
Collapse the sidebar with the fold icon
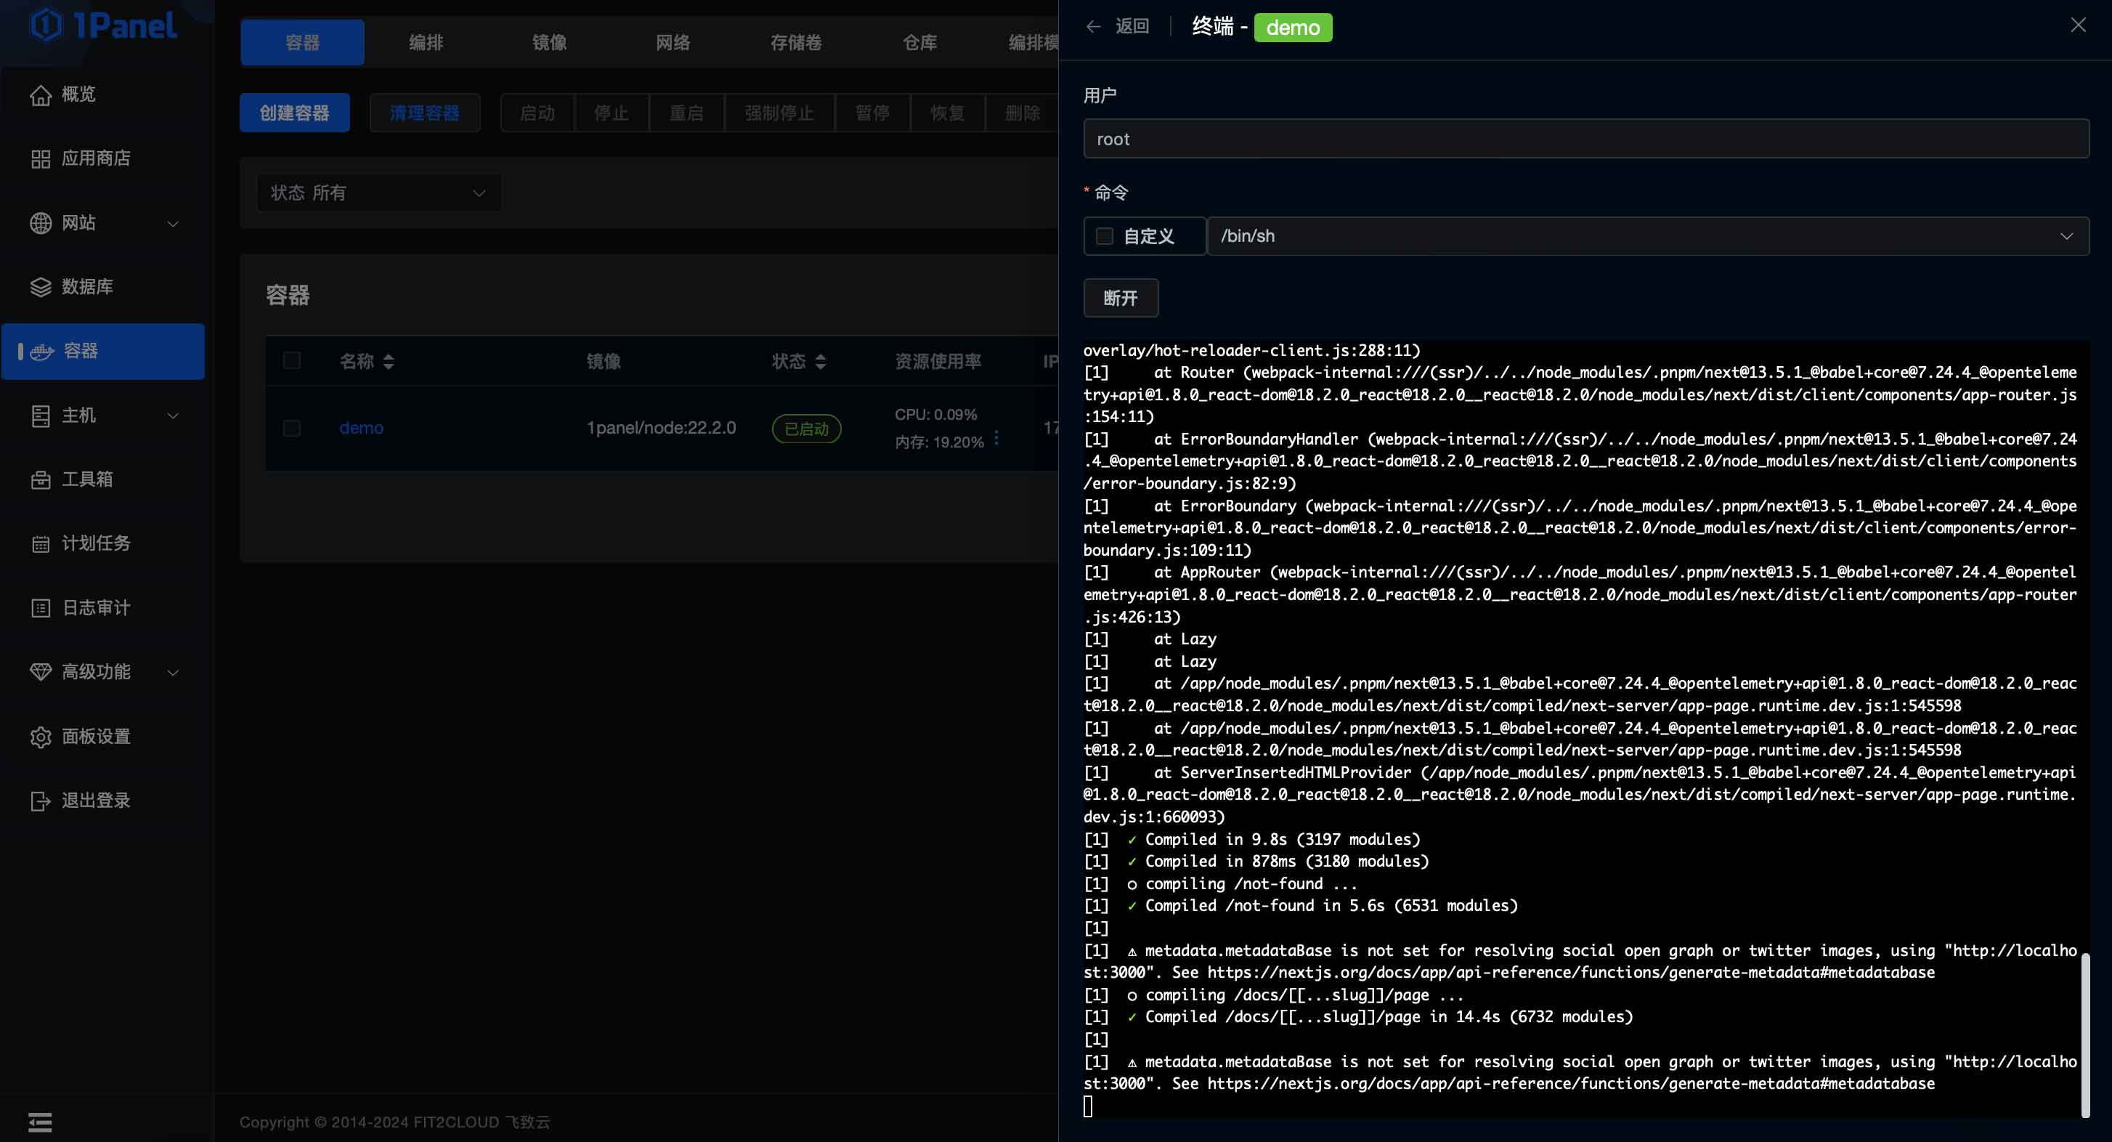[x=39, y=1122]
